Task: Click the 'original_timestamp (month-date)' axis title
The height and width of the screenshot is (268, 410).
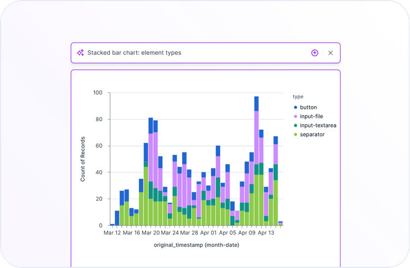Action: coord(196,245)
